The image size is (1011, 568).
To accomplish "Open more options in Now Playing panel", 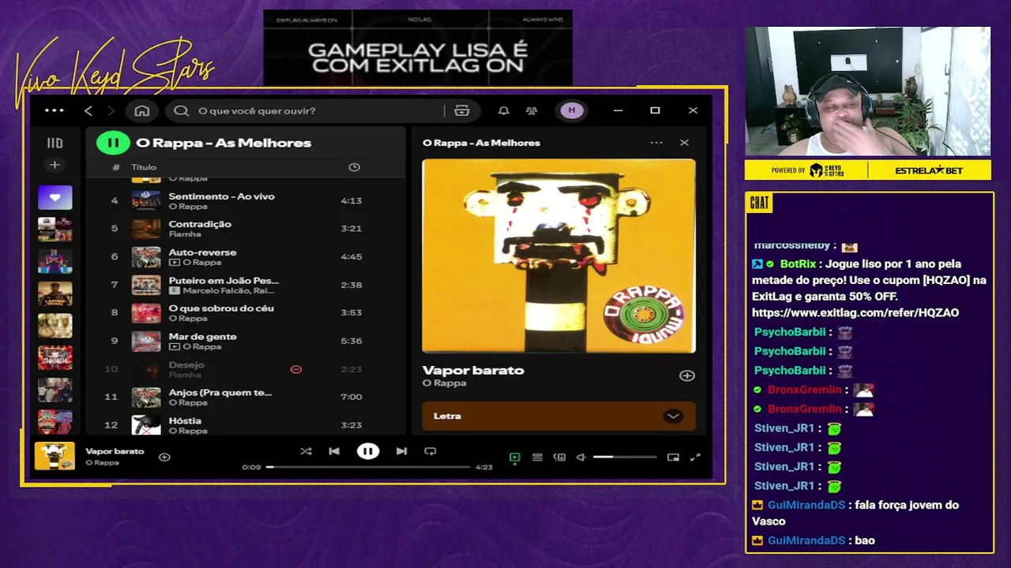I will pos(656,143).
